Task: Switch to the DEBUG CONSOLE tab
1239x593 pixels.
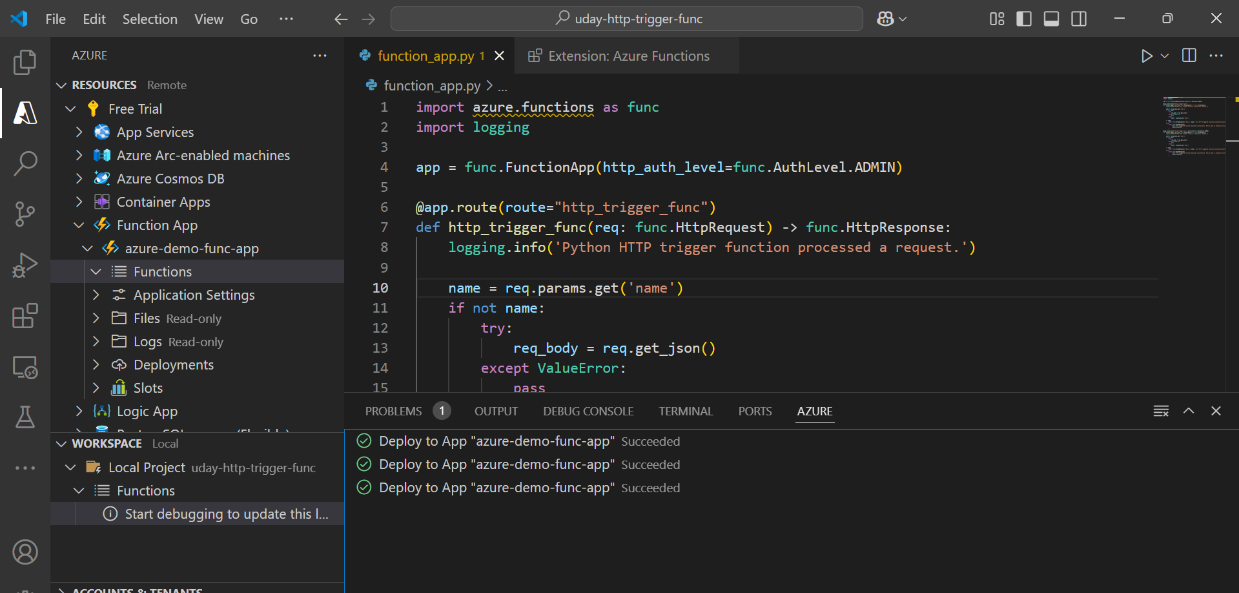Action: point(588,411)
